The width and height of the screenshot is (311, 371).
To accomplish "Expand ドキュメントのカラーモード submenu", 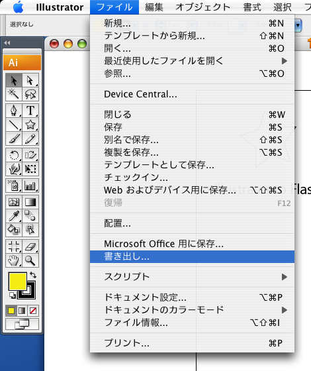I will tap(192, 310).
